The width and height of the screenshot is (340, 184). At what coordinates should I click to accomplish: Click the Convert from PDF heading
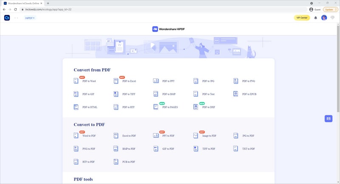tap(92, 70)
